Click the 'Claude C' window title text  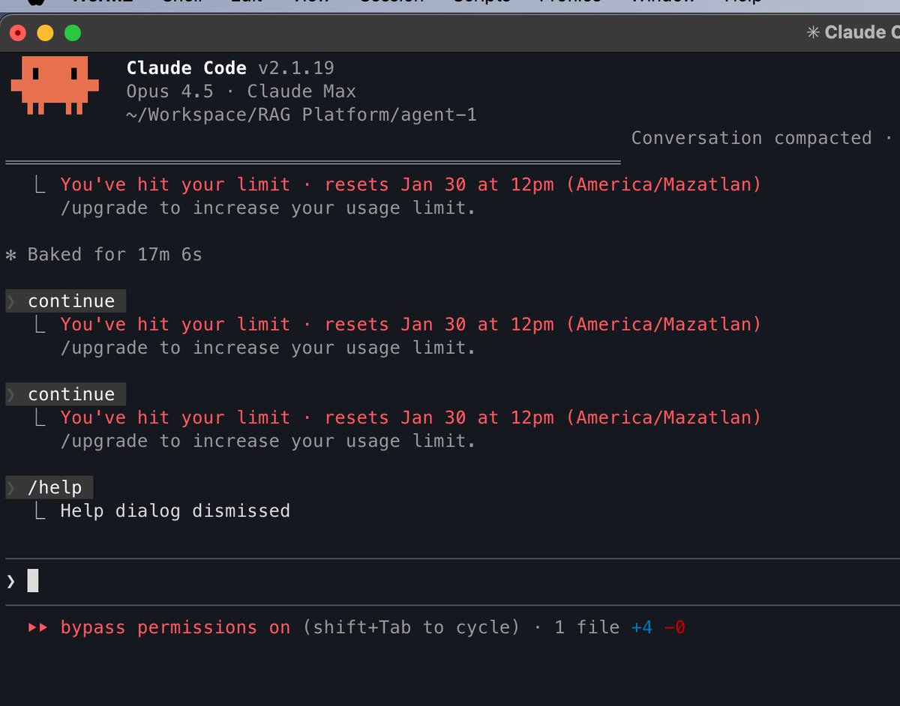tap(862, 32)
